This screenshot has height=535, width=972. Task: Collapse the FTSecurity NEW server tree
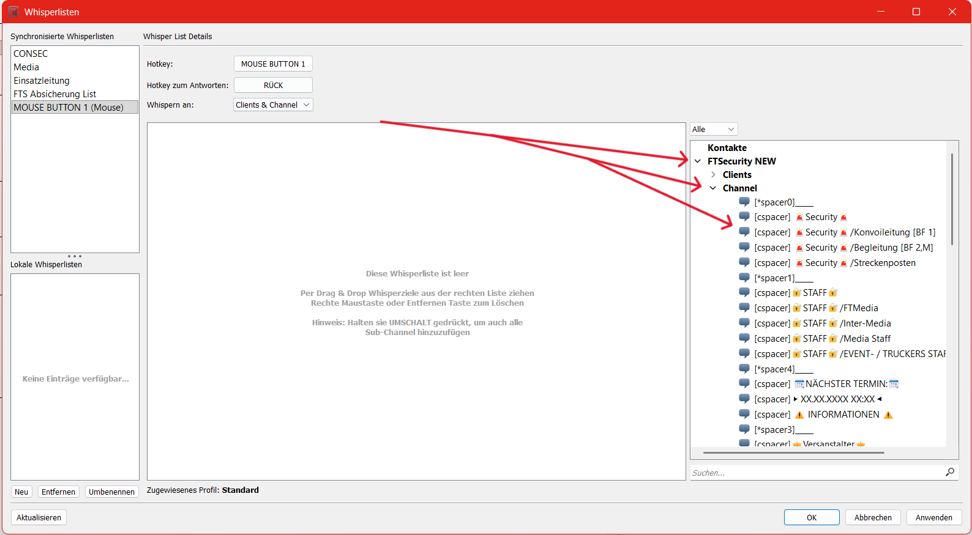tap(698, 161)
